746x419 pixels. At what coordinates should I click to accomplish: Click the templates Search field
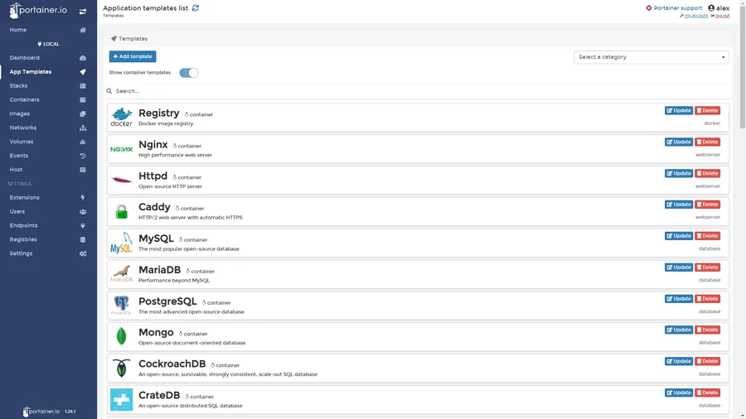(419, 91)
